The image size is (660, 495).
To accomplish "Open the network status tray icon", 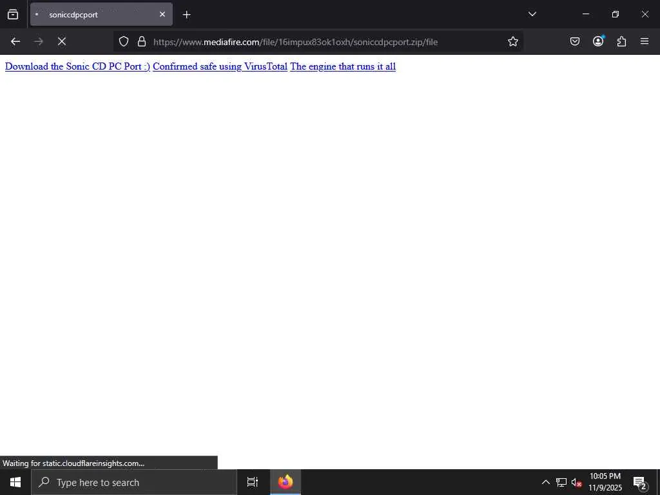I will 561,482.
